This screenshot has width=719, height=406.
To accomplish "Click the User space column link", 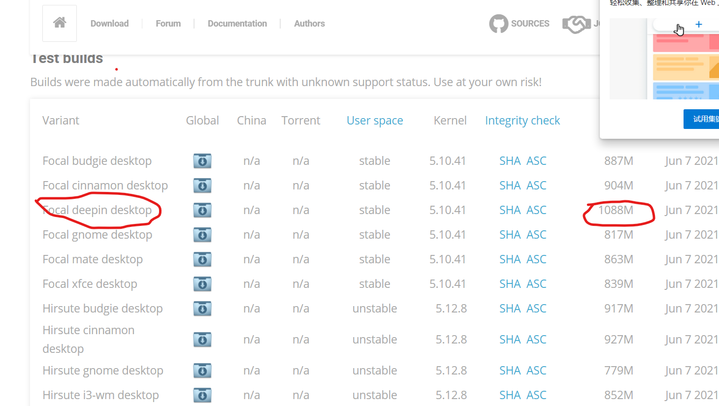I will (x=375, y=121).
